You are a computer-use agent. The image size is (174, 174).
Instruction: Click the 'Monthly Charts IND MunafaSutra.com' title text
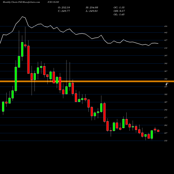(x=21, y=2)
